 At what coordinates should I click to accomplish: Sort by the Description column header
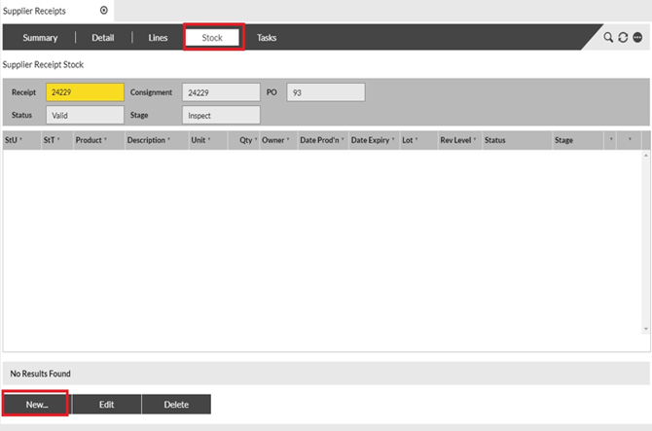tap(148, 140)
